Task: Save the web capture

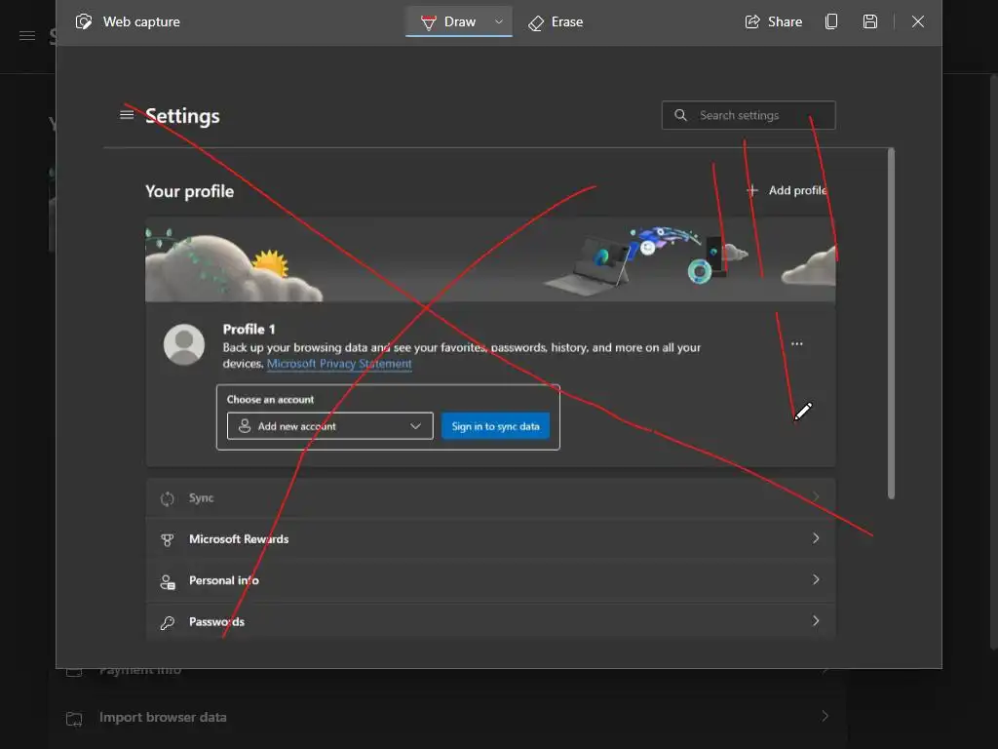Action: point(870,21)
